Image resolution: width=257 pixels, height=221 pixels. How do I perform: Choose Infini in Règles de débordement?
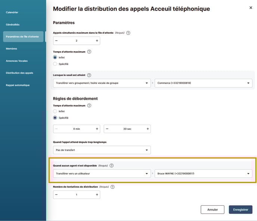pyautogui.click(x=55, y=111)
